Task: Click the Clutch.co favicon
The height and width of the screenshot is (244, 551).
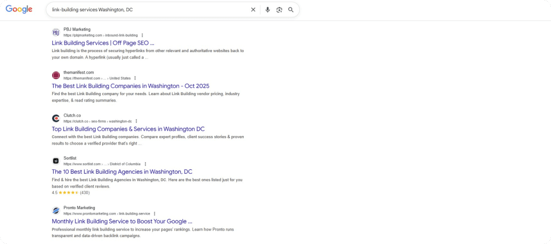Action: point(56,118)
